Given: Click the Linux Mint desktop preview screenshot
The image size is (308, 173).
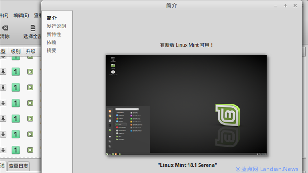Looking at the screenshot, I should 186,105.
